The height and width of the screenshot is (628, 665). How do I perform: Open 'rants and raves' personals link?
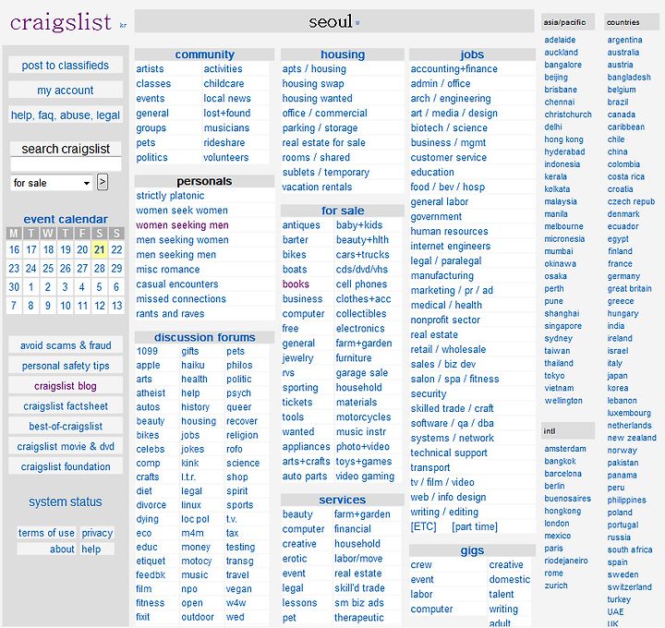(170, 314)
